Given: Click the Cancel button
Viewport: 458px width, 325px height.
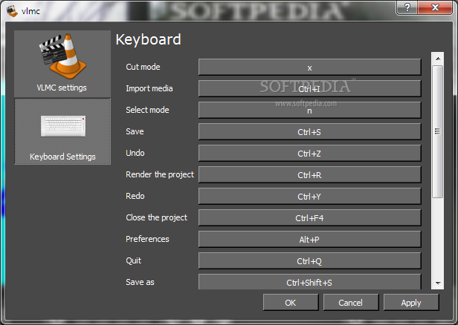Looking at the screenshot, I should click(x=351, y=303).
